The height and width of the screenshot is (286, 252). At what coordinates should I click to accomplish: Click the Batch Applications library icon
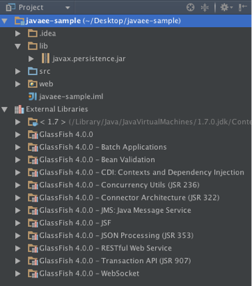click(33, 147)
